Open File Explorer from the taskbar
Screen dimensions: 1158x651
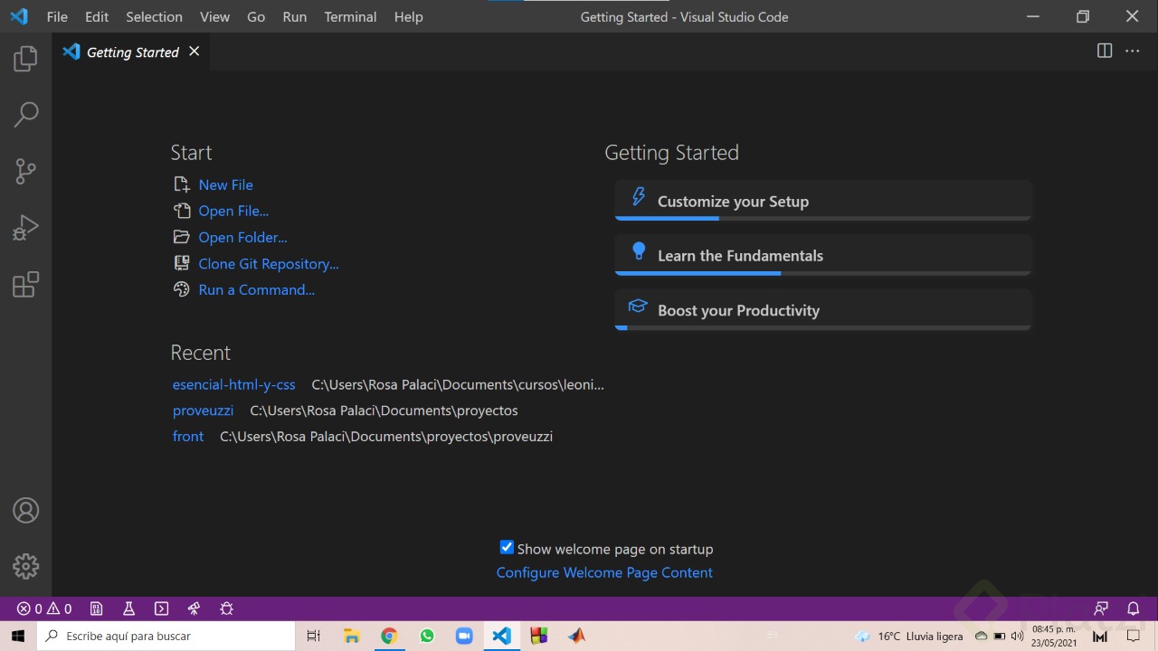tap(352, 636)
